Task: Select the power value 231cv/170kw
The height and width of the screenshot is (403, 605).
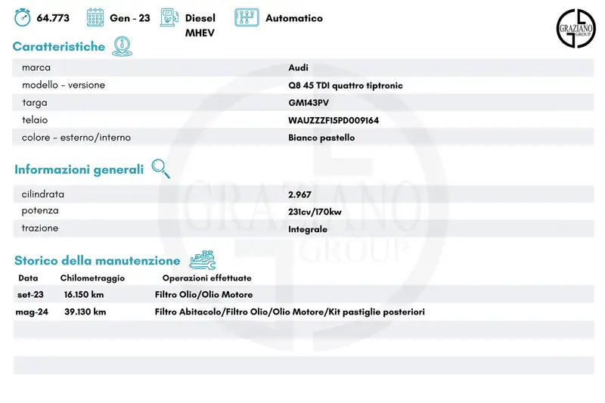Action: (315, 212)
